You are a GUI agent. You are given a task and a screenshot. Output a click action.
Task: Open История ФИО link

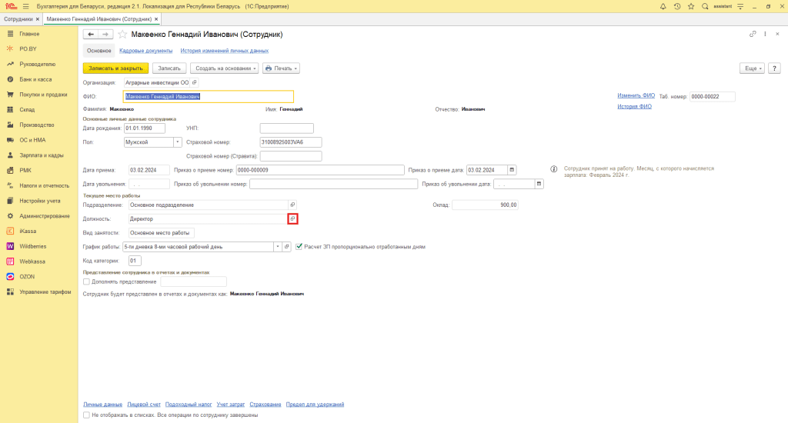(634, 106)
